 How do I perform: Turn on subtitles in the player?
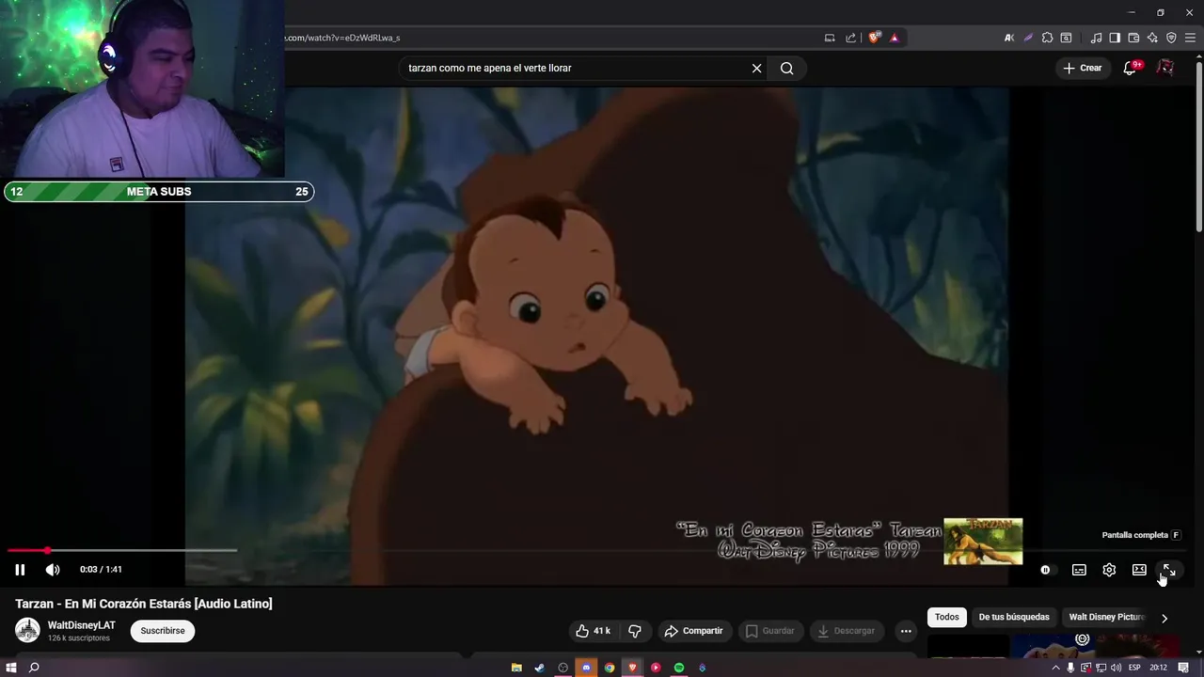tap(1079, 570)
